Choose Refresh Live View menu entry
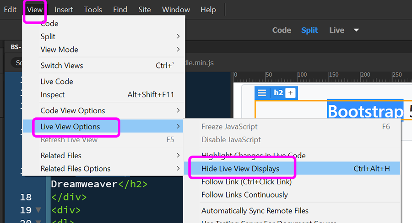This screenshot has height=223, width=412. click(104, 140)
